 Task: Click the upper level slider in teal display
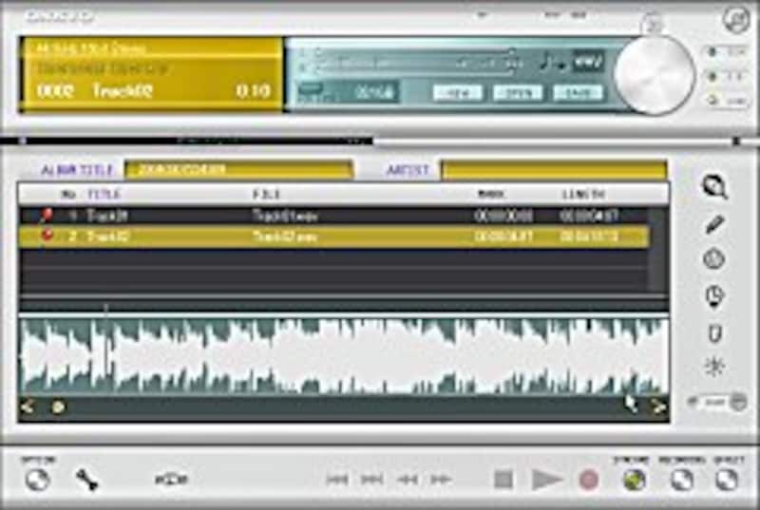415,53
